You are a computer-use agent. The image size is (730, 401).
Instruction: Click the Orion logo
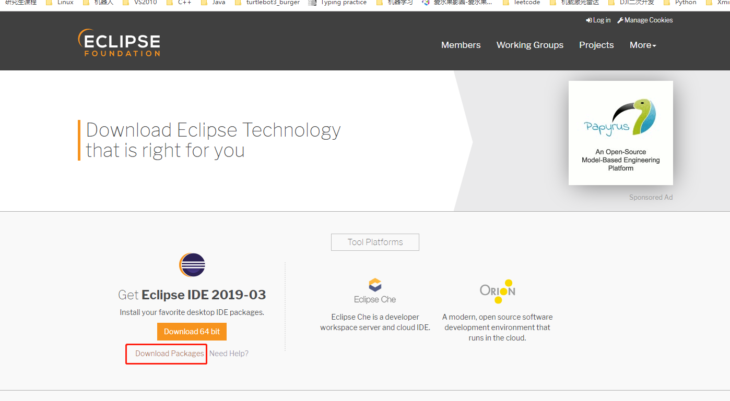click(497, 290)
